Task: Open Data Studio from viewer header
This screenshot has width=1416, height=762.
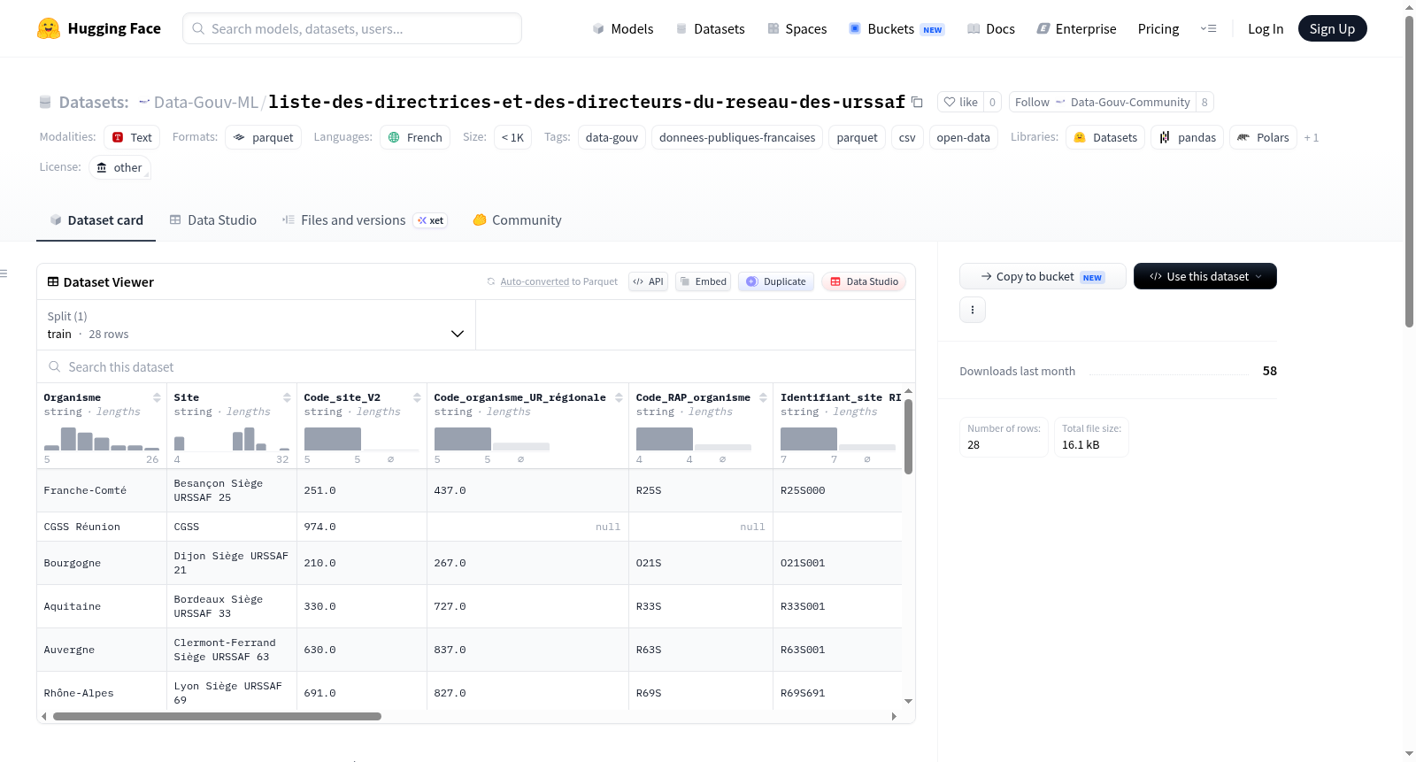Action: pos(864,281)
